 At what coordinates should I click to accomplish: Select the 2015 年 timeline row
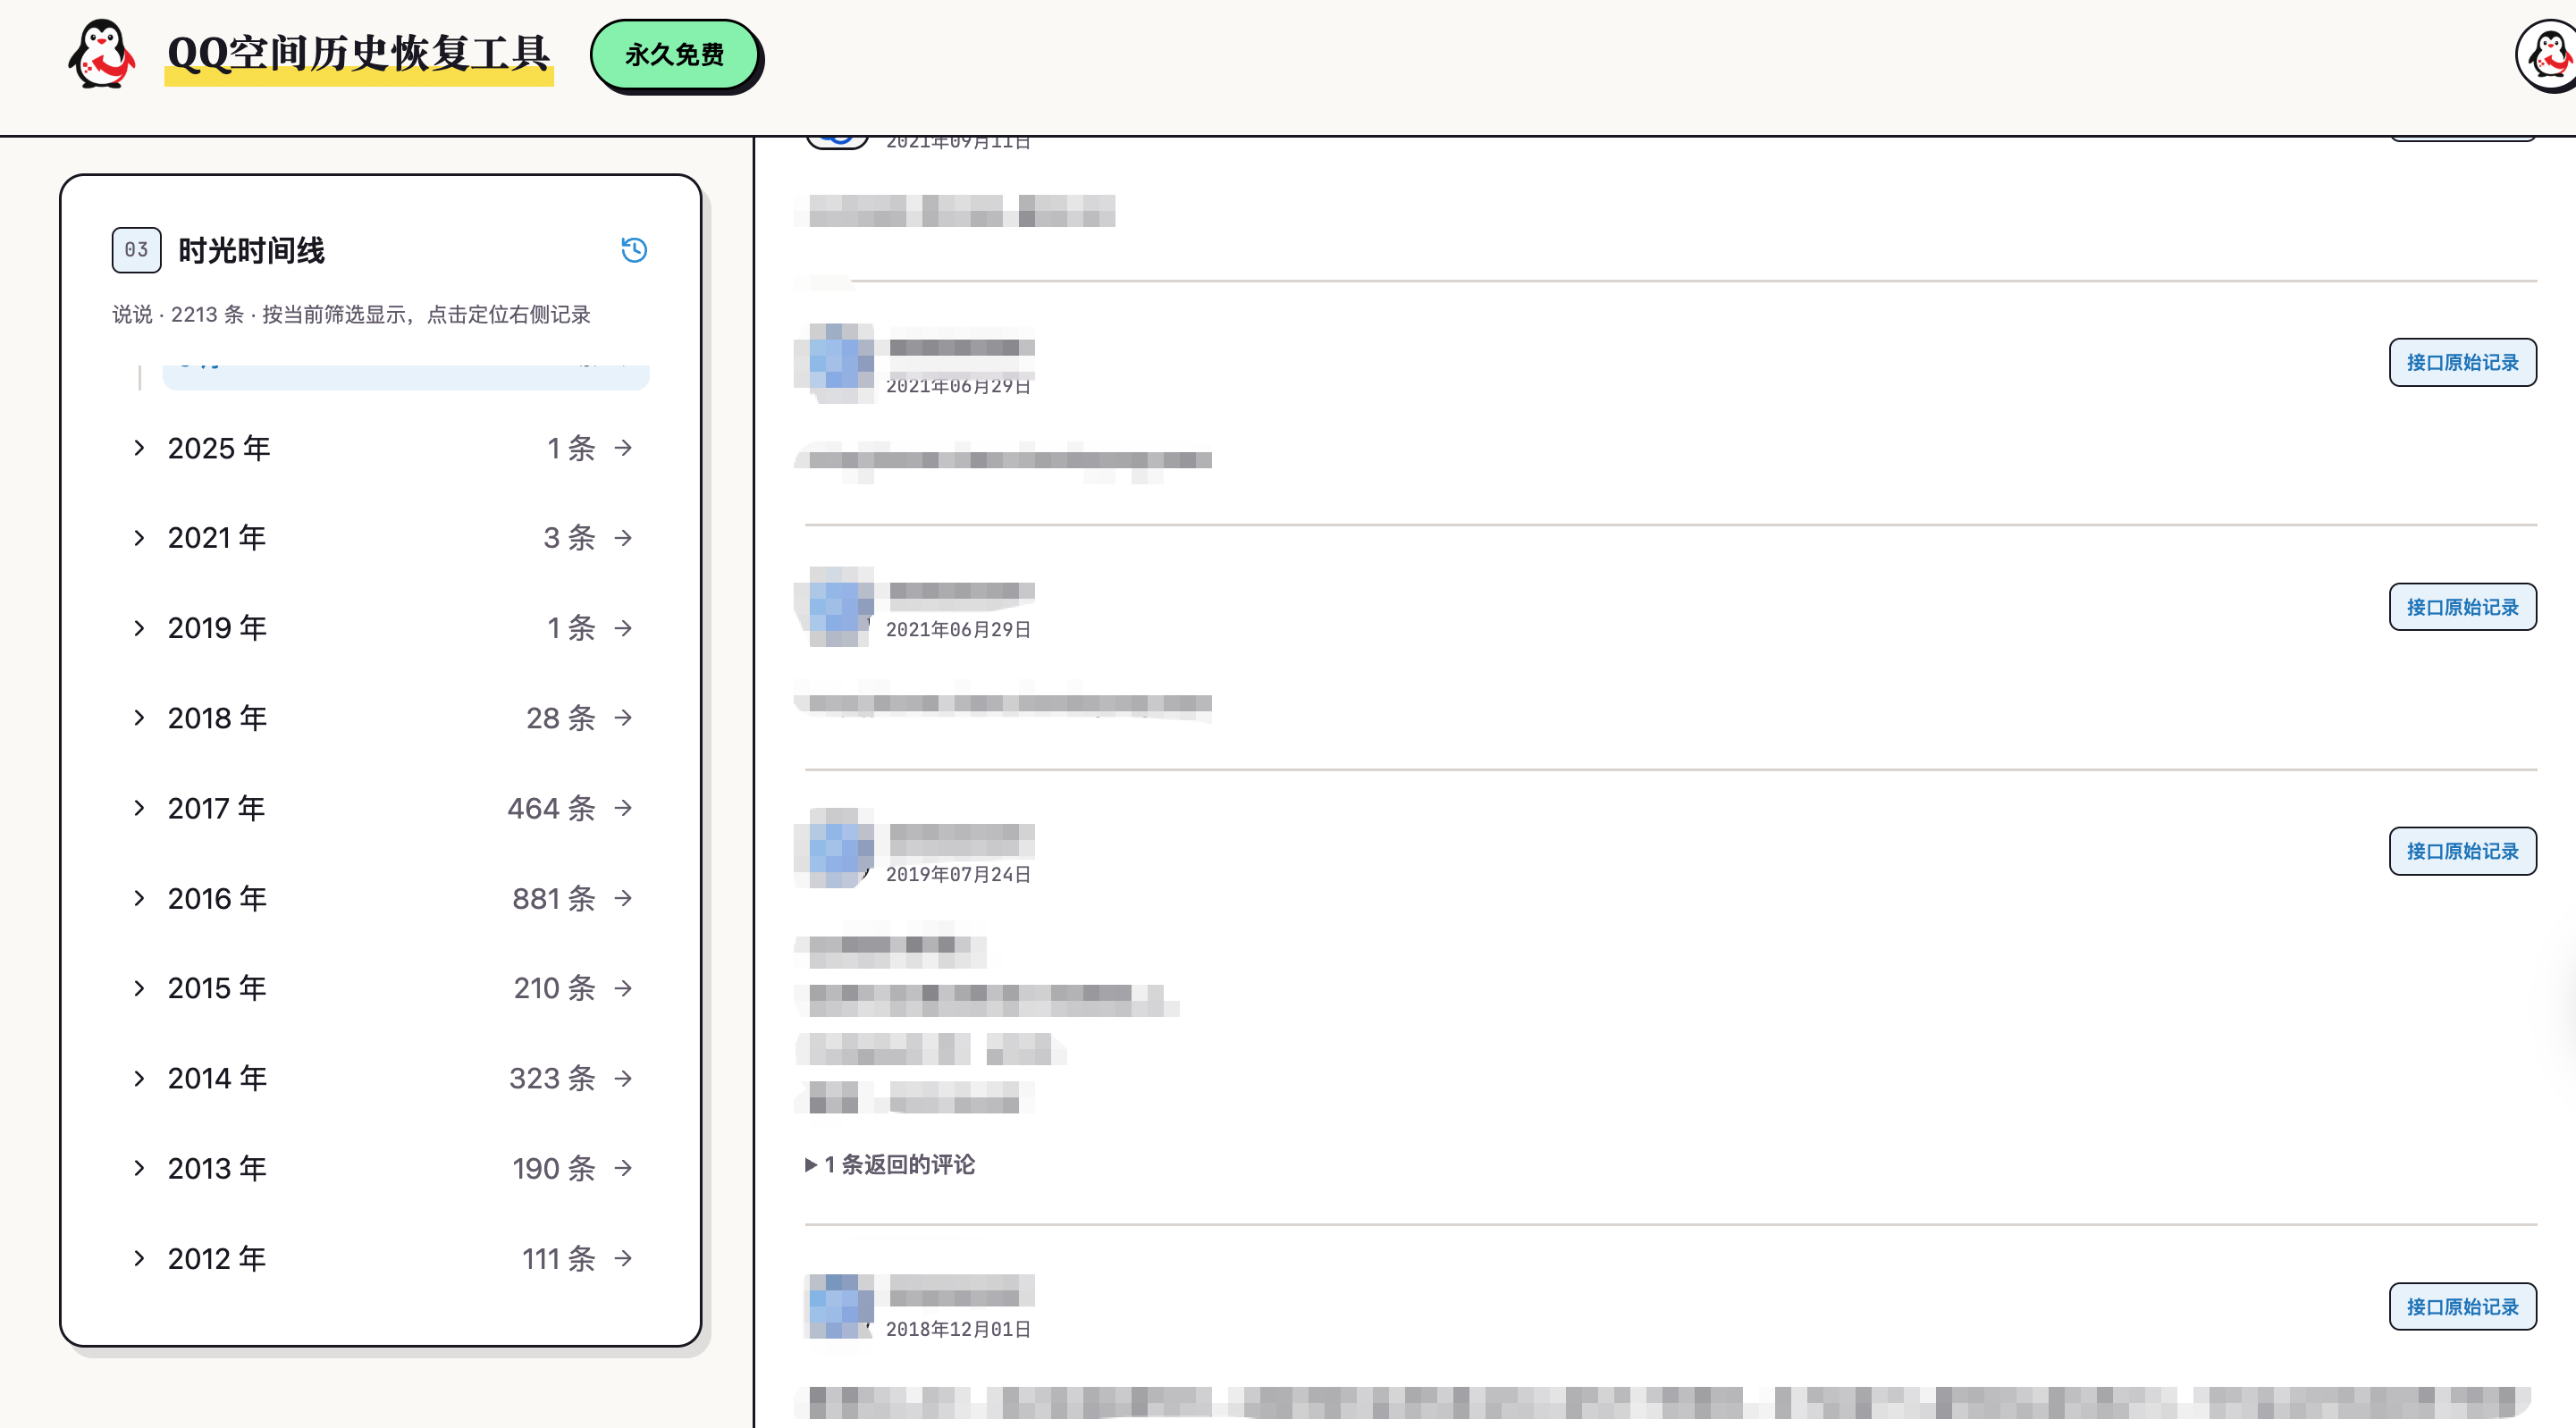tap(384, 988)
